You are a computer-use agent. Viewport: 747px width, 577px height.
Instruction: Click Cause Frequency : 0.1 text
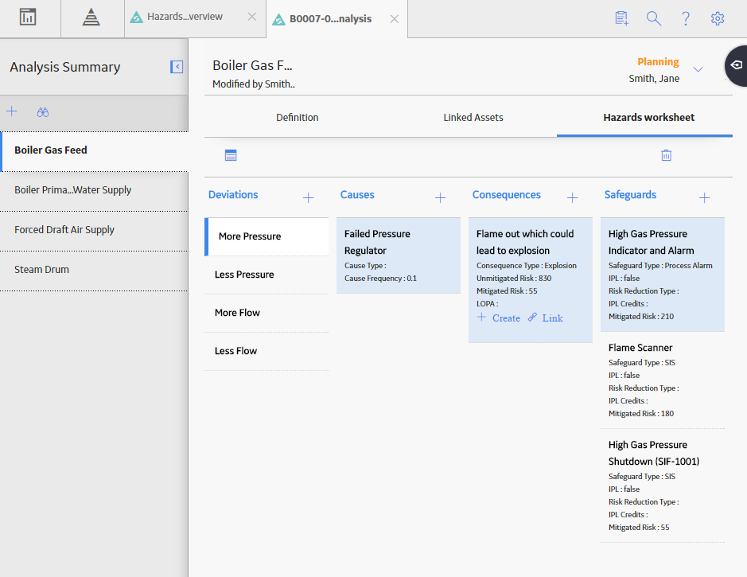point(380,279)
